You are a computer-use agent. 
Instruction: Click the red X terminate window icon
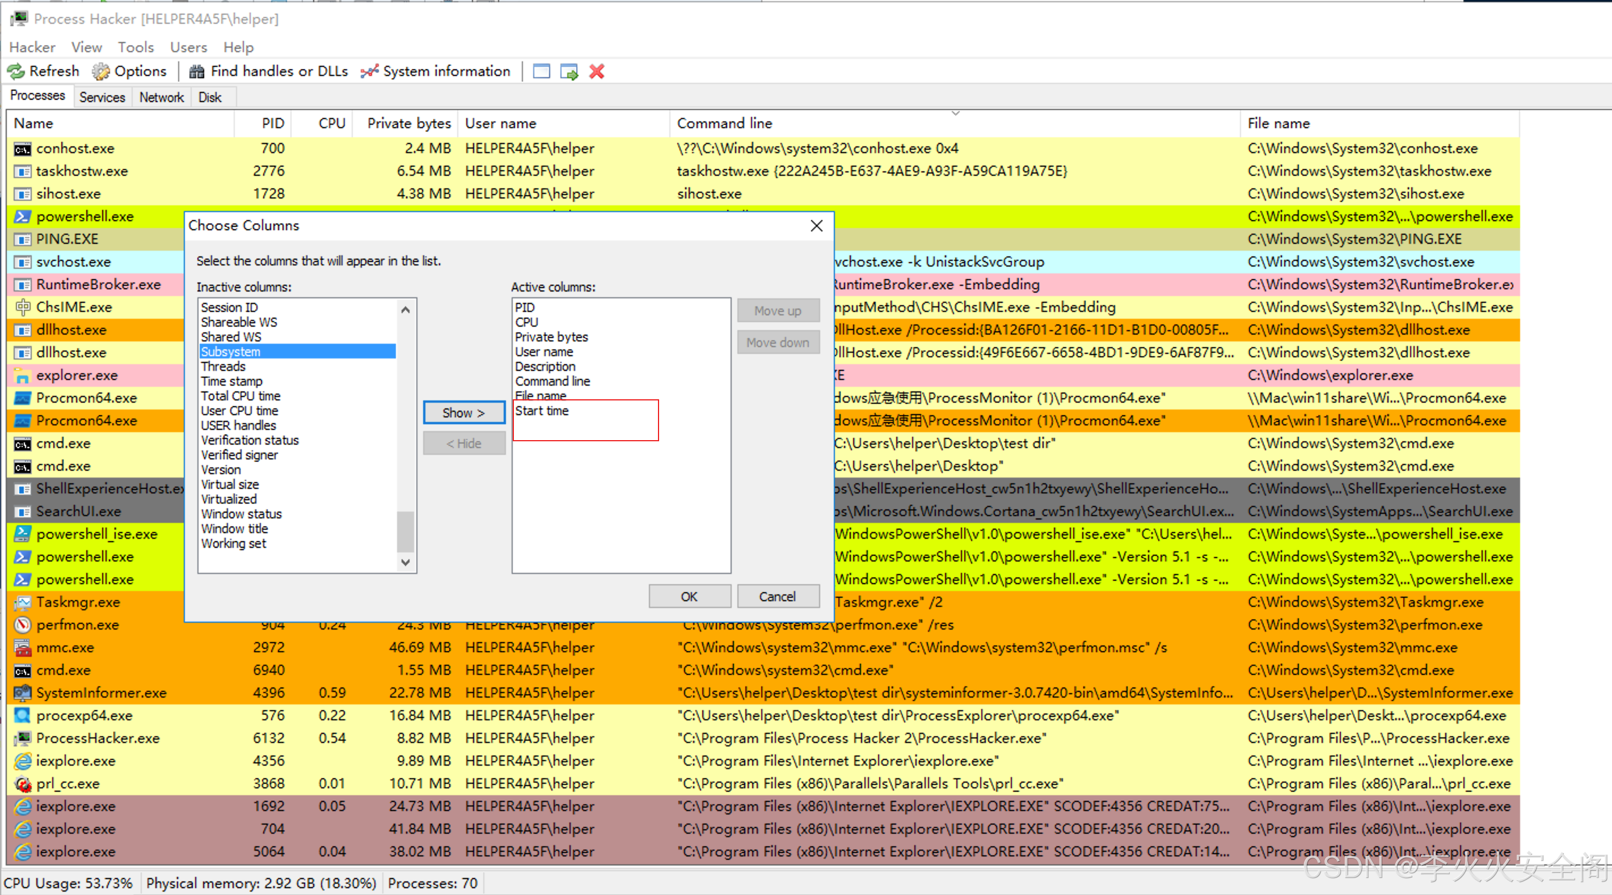click(x=596, y=71)
